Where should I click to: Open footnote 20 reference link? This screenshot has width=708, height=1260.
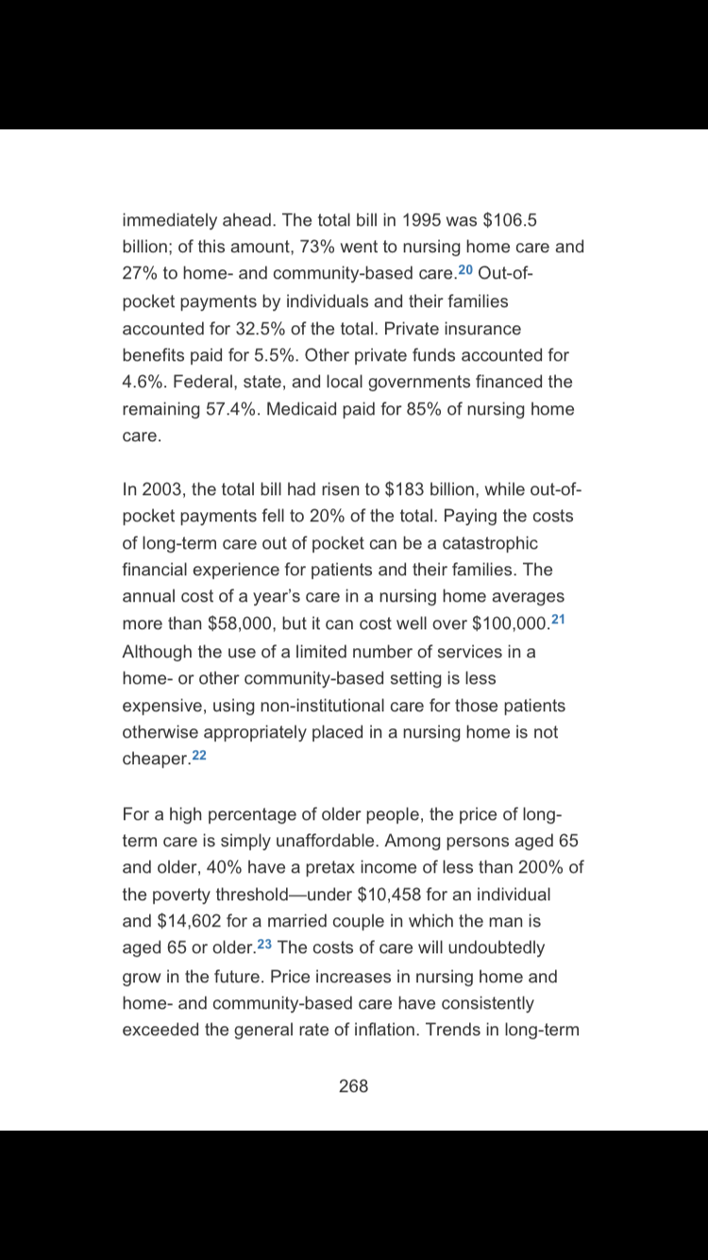click(465, 270)
